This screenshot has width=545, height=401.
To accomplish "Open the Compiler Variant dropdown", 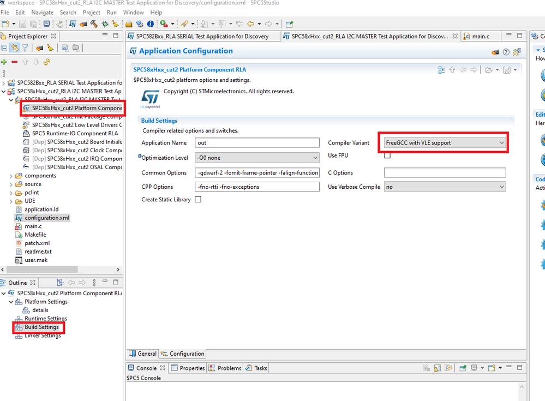I will pos(445,143).
